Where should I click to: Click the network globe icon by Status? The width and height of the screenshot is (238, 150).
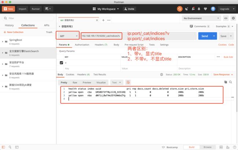coord(161,75)
